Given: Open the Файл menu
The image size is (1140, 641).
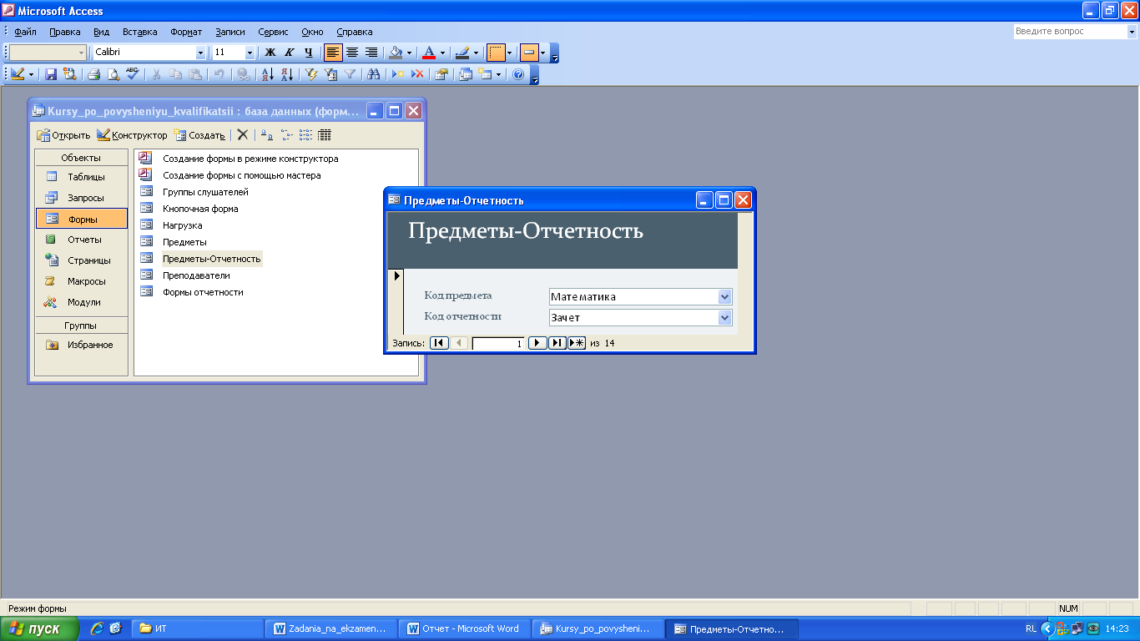Looking at the screenshot, I should click(25, 32).
